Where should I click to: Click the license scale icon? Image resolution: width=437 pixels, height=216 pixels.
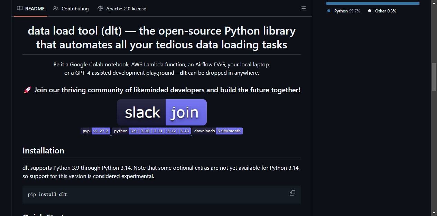coord(100,9)
